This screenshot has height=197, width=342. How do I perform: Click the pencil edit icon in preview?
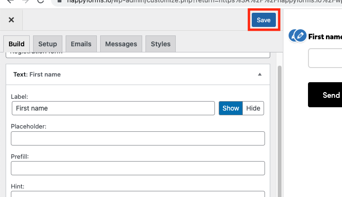pyautogui.click(x=300, y=35)
